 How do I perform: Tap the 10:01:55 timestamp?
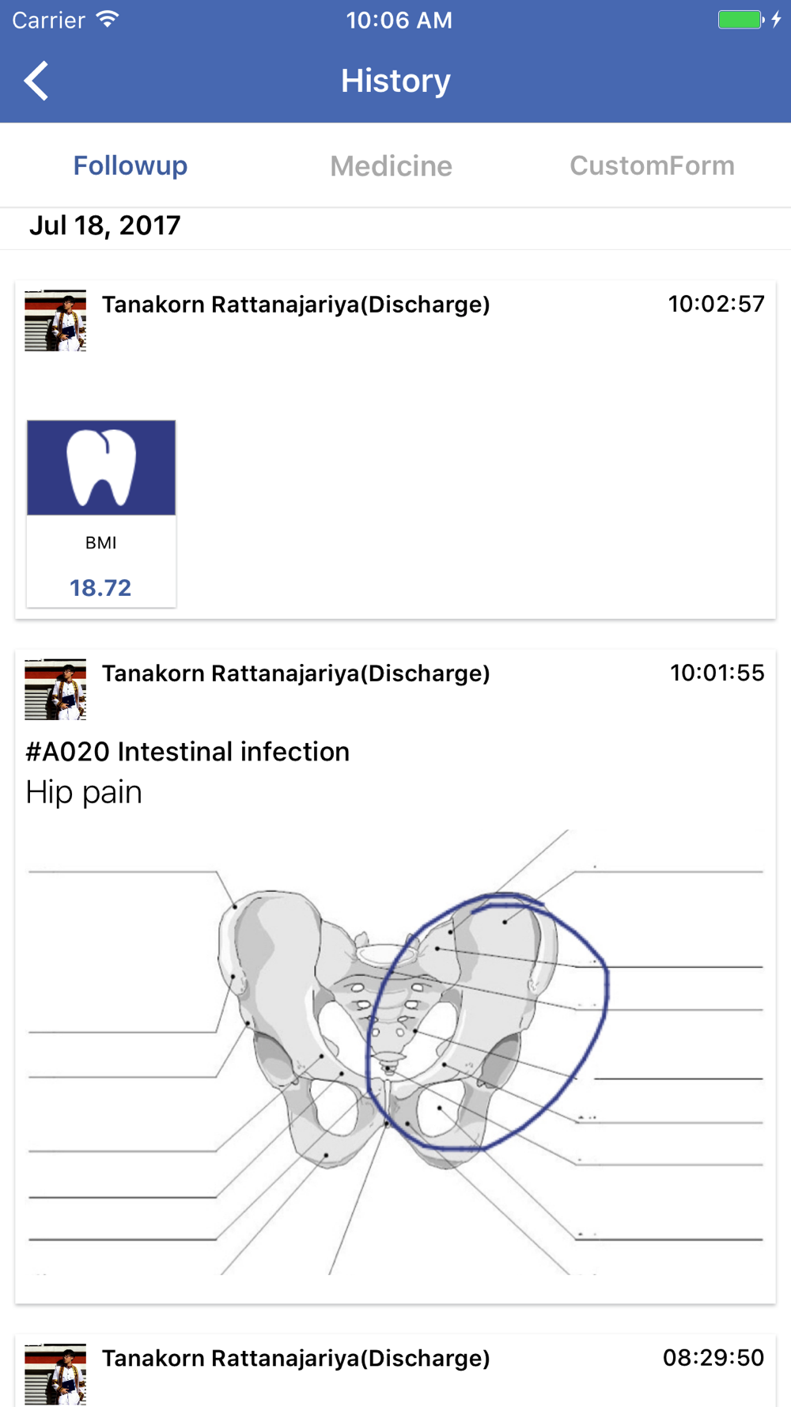point(717,673)
